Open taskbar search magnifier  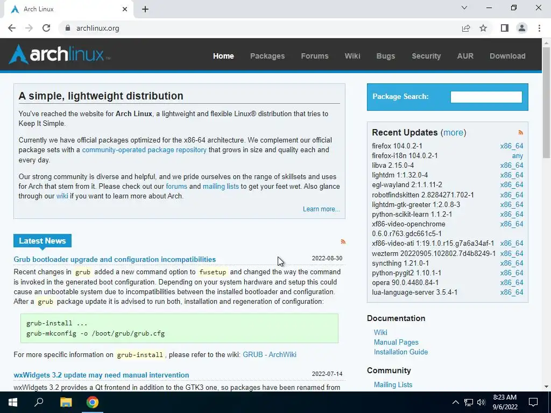coord(39,402)
